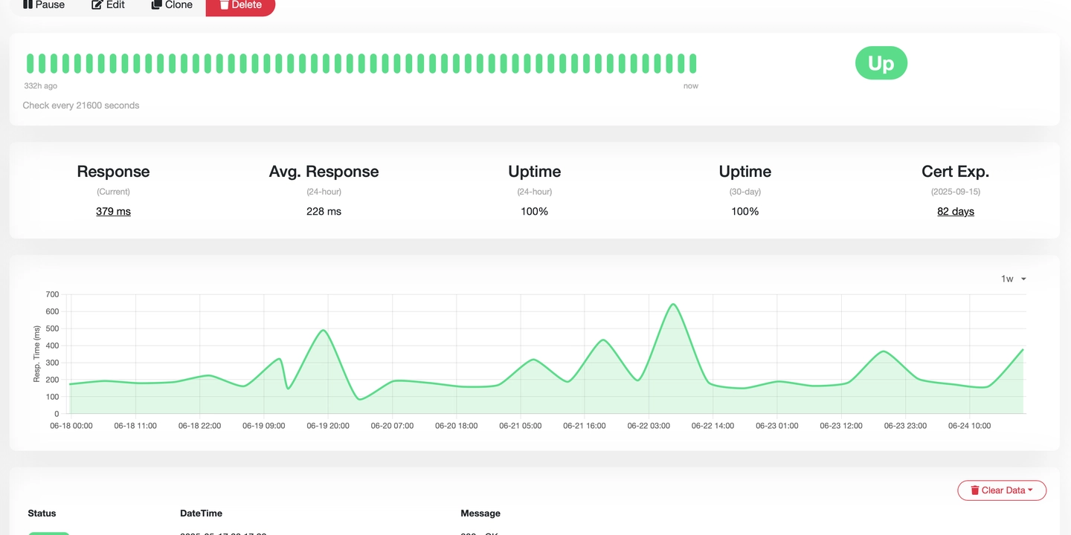Click the Cert Exp. heading
The height and width of the screenshot is (535, 1071).
point(956,172)
